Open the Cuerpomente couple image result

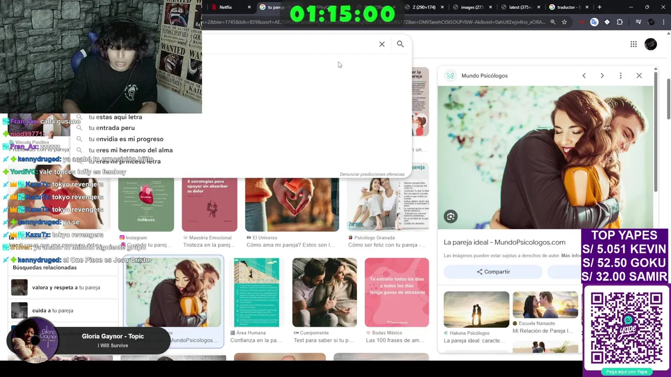tap(324, 293)
